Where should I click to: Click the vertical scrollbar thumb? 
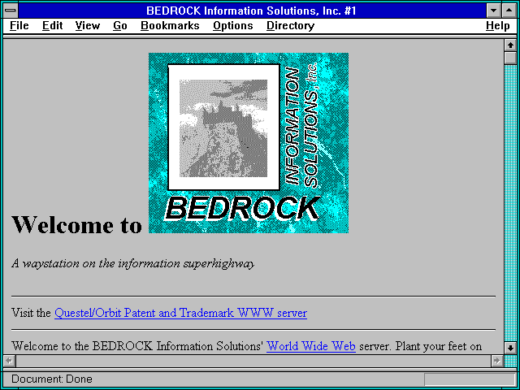(x=510, y=58)
